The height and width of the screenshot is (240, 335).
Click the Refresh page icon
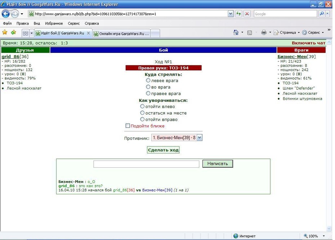[238, 14]
